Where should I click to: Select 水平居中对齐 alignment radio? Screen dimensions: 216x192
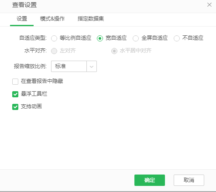point(114,51)
